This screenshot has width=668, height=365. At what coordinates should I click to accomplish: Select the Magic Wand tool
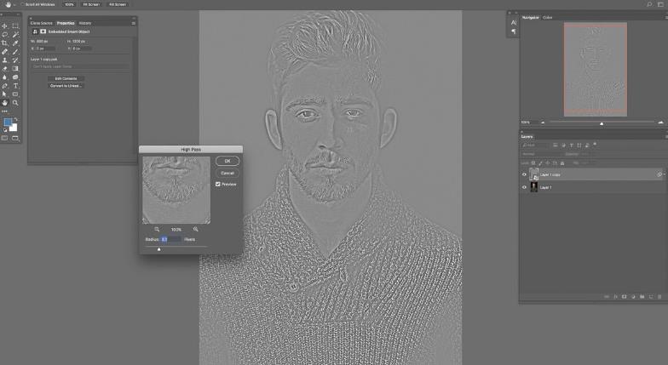15,34
